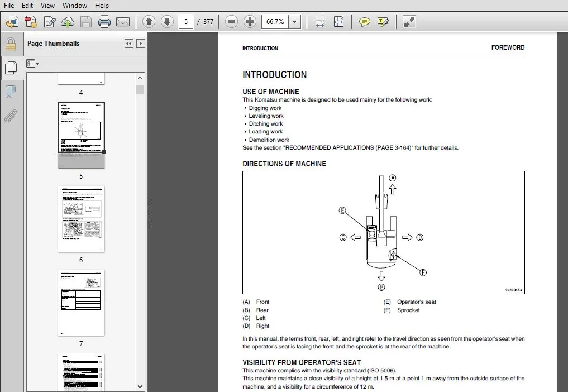Click the 'Leveling work' bullet
Screen dimensions: 568x392
[266, 116]
